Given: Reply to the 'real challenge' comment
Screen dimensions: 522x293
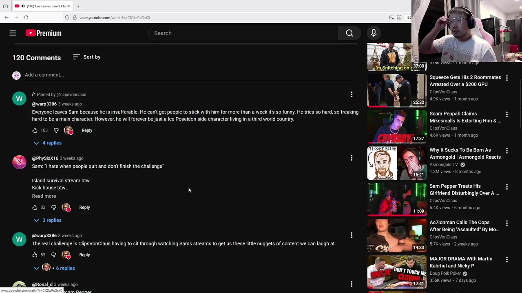Looking at the screenshot, I should [84, 255].
